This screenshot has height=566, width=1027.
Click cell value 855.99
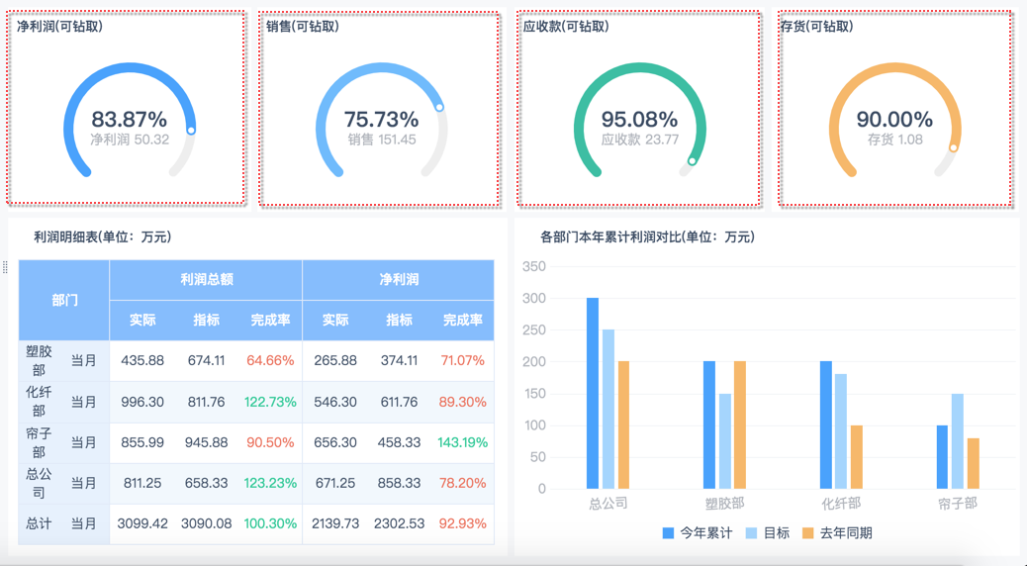coord(142,442)
